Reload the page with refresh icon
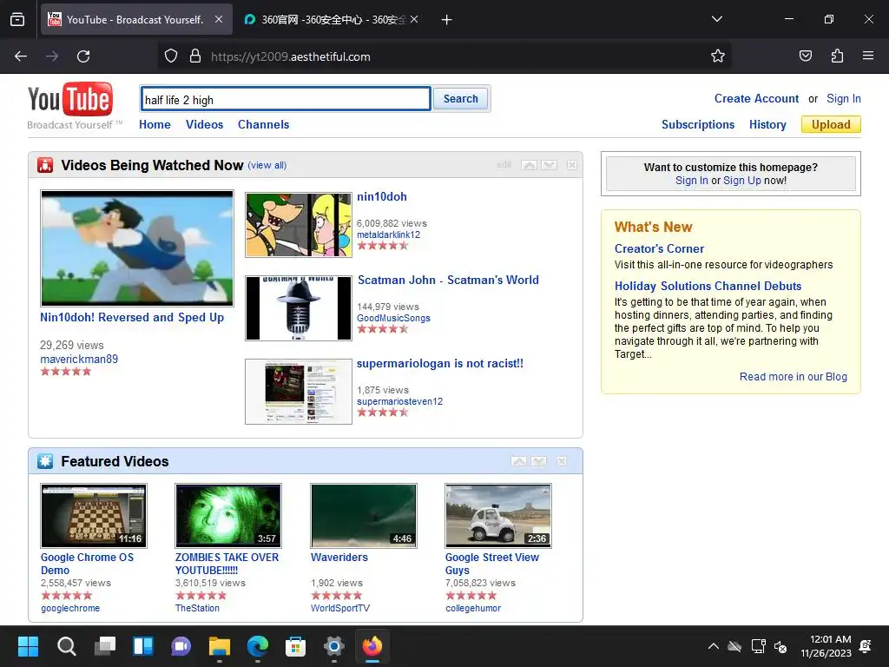Screen dimensions: 889x667 click(83, 56)
